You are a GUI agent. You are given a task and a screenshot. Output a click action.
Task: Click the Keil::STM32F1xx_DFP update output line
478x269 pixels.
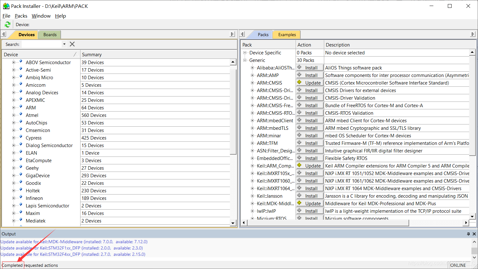[x=72, y=248]
